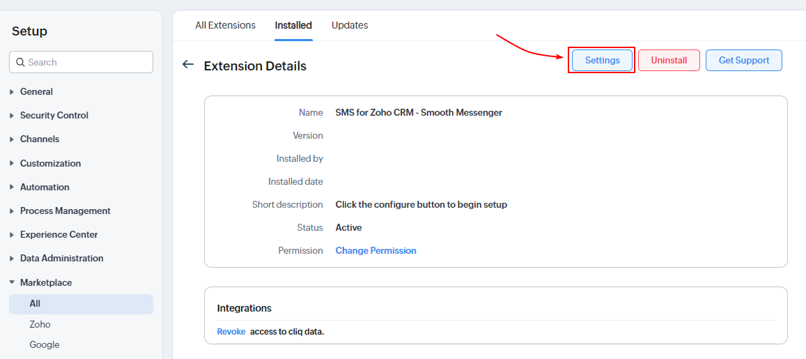
Task: Collapse the Marketplace section
Action: [40, 282]
